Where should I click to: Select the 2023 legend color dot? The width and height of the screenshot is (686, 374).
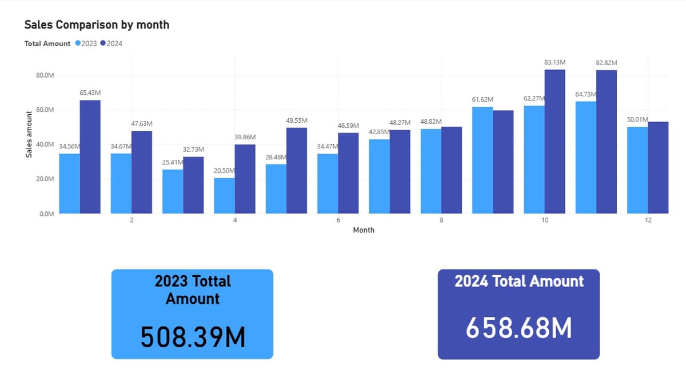(78, 43)
